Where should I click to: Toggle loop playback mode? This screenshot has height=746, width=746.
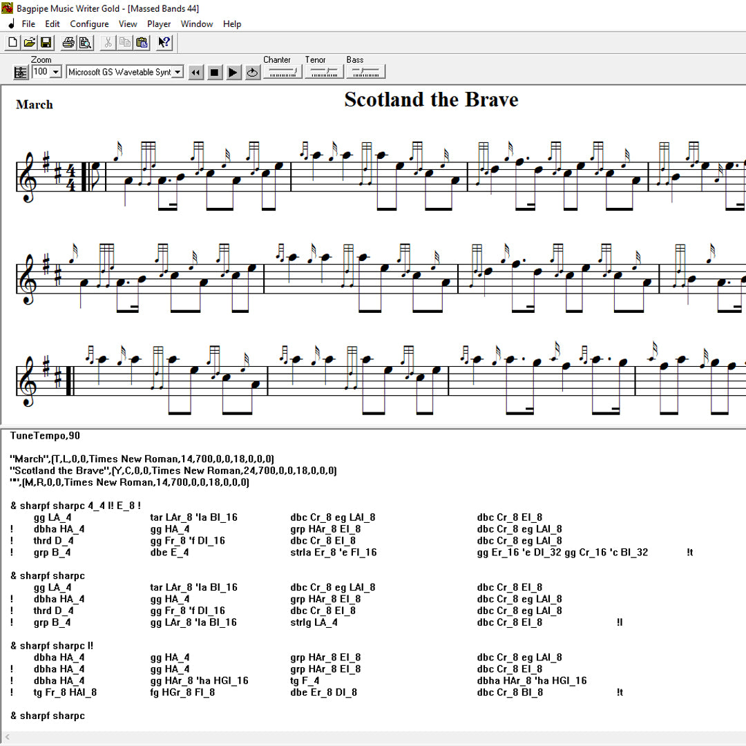click(252, 71)
